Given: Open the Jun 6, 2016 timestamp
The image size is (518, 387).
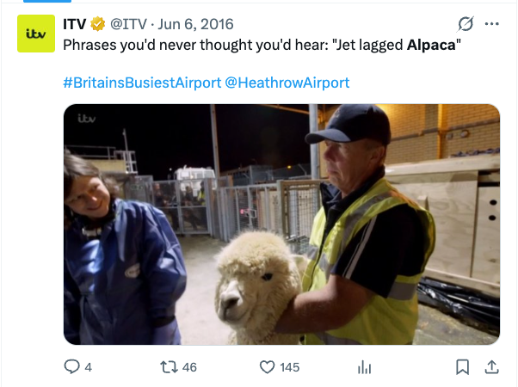Looking at the screenshot, I should [x=195, y=24].
